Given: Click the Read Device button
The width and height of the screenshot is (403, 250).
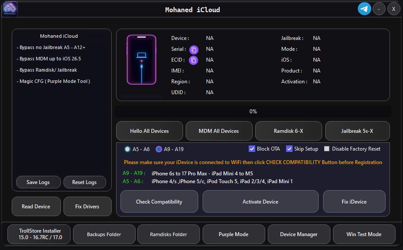Looking at the screenshot, I should coord(36,206).
